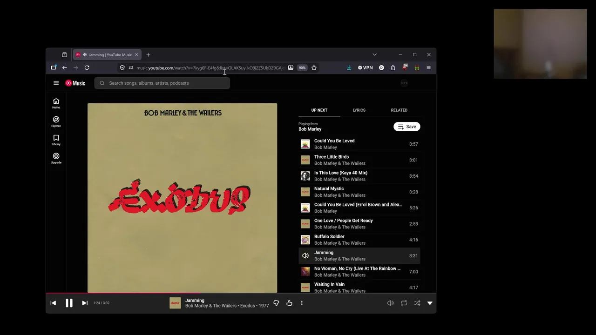Click the red badge extension icon showing 54
The height and width of the screenshot is (335, 596).
click(405, 67)
